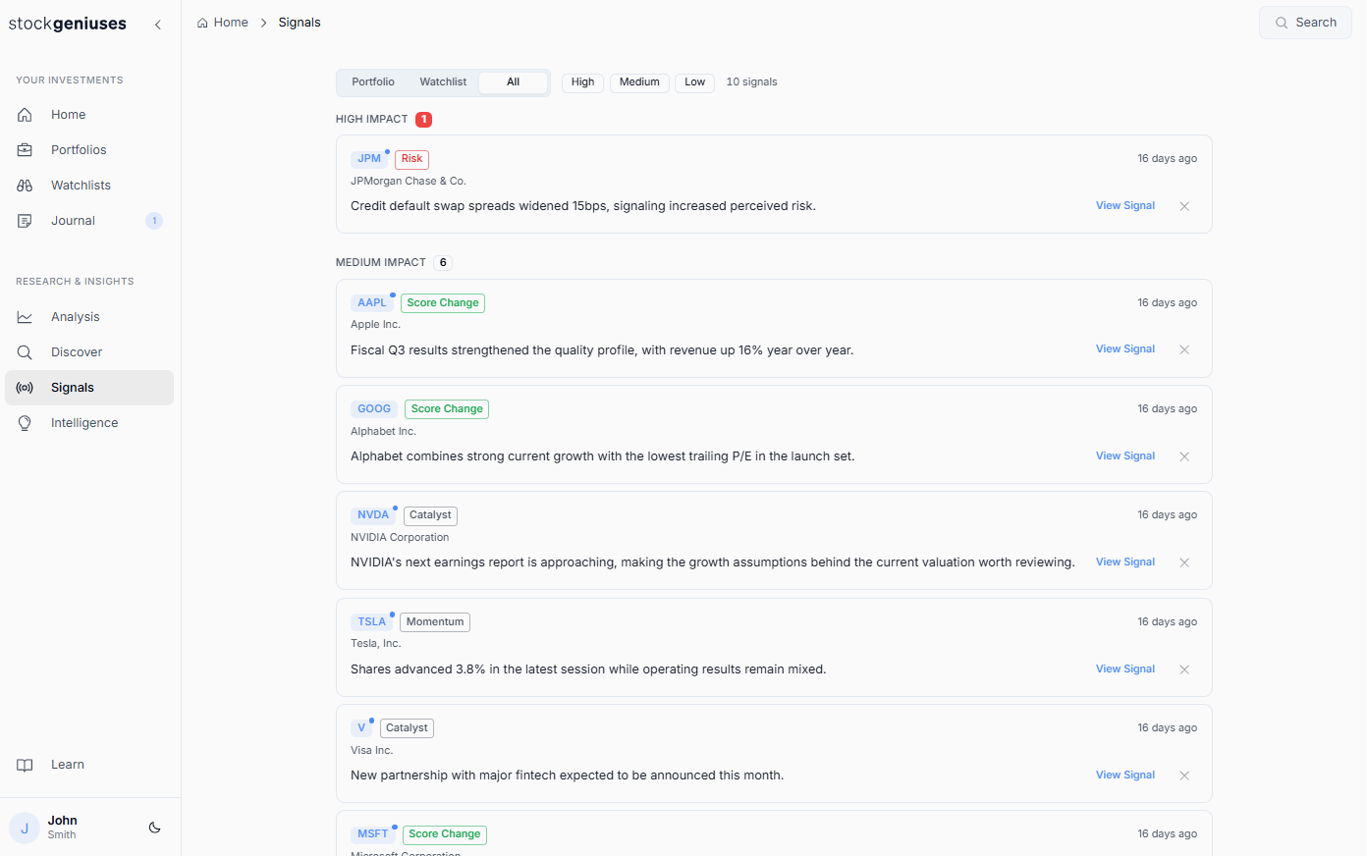Click the GOOG ticker badge
Viewport: 1367px width, 856px height.
pos(374,409)
